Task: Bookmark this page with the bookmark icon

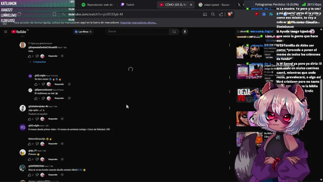Action: 54,14
